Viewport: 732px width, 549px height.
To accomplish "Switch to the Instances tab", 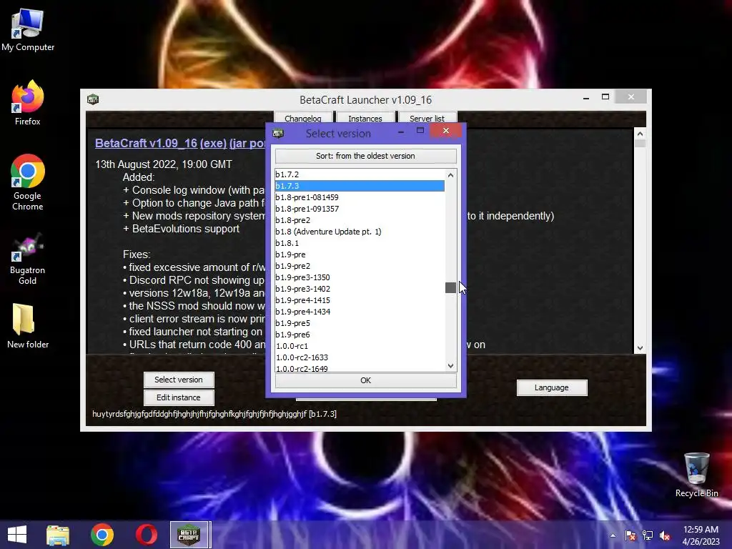I will click(x=365, y=118).
